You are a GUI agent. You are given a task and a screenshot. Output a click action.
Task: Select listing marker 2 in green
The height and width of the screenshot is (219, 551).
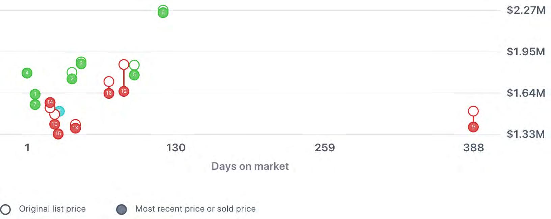pyautogui.click(x=72, y=79)
